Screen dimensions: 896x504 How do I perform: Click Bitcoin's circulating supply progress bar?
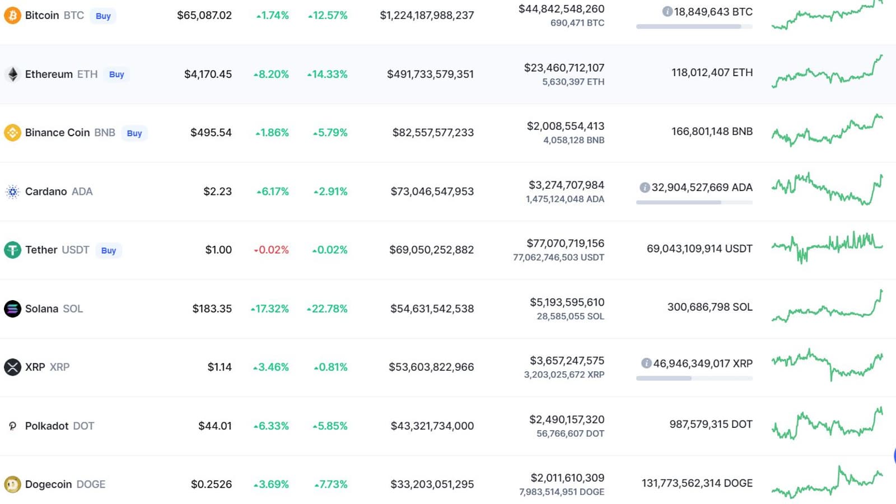coord(694,26)
